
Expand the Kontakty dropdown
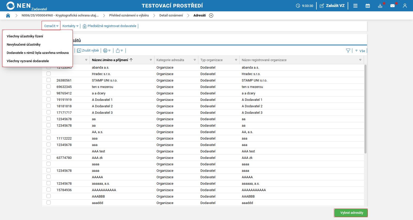tap(70, 26)
